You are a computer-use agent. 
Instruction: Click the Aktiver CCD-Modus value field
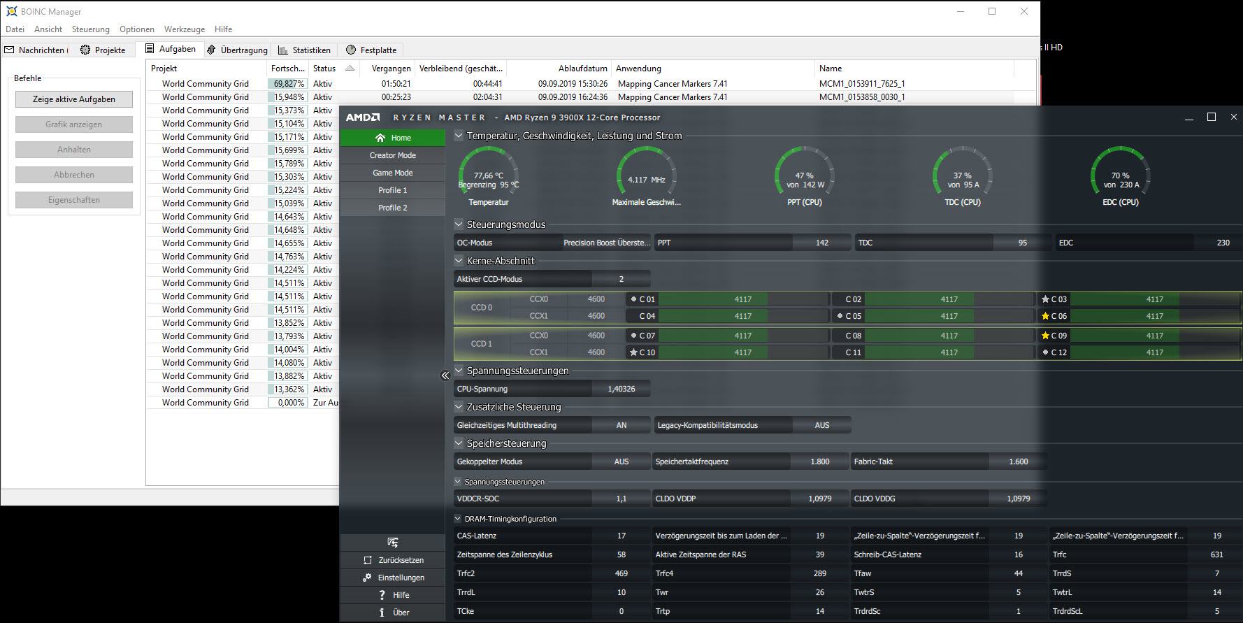pos(621,279)
